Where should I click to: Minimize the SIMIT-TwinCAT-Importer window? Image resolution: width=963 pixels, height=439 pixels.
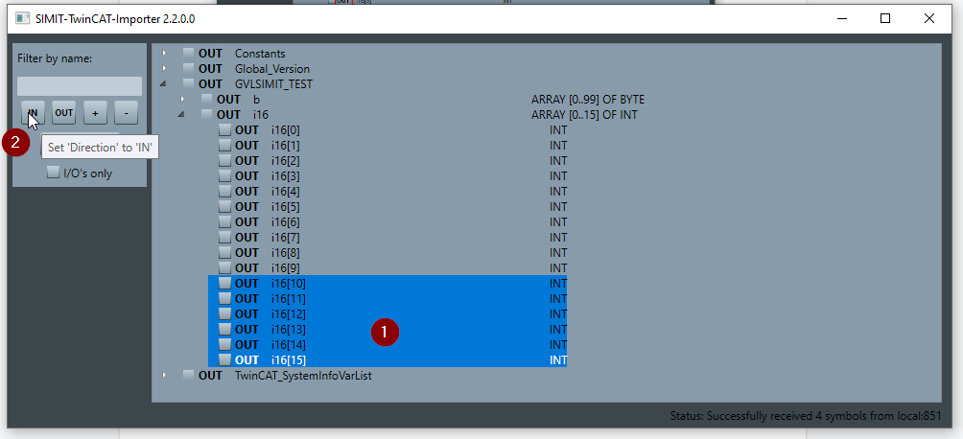[x=841, y=18]
